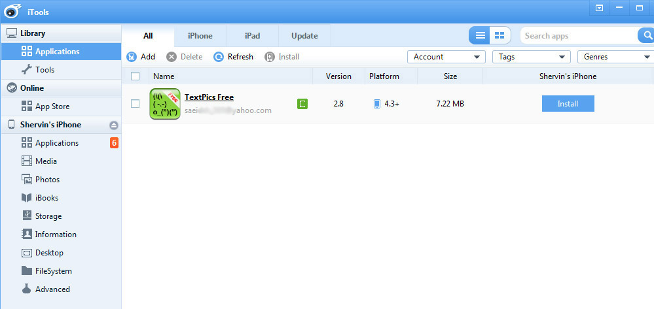Select the Shervin's iPhone device header
This screenshot has width=654, height=309.
coord(61,125)
